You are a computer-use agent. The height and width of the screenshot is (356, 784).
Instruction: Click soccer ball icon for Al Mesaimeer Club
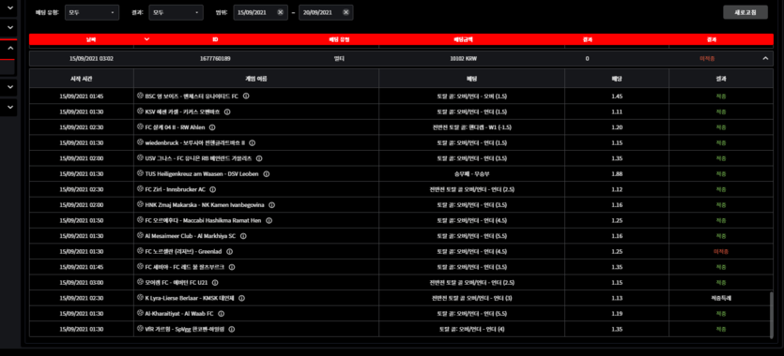141,236
